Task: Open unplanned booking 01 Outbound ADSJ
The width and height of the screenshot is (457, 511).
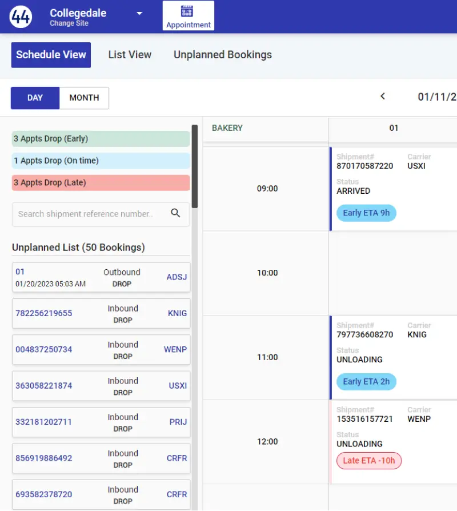Action: pyautogui.click(x=101, y=277)
